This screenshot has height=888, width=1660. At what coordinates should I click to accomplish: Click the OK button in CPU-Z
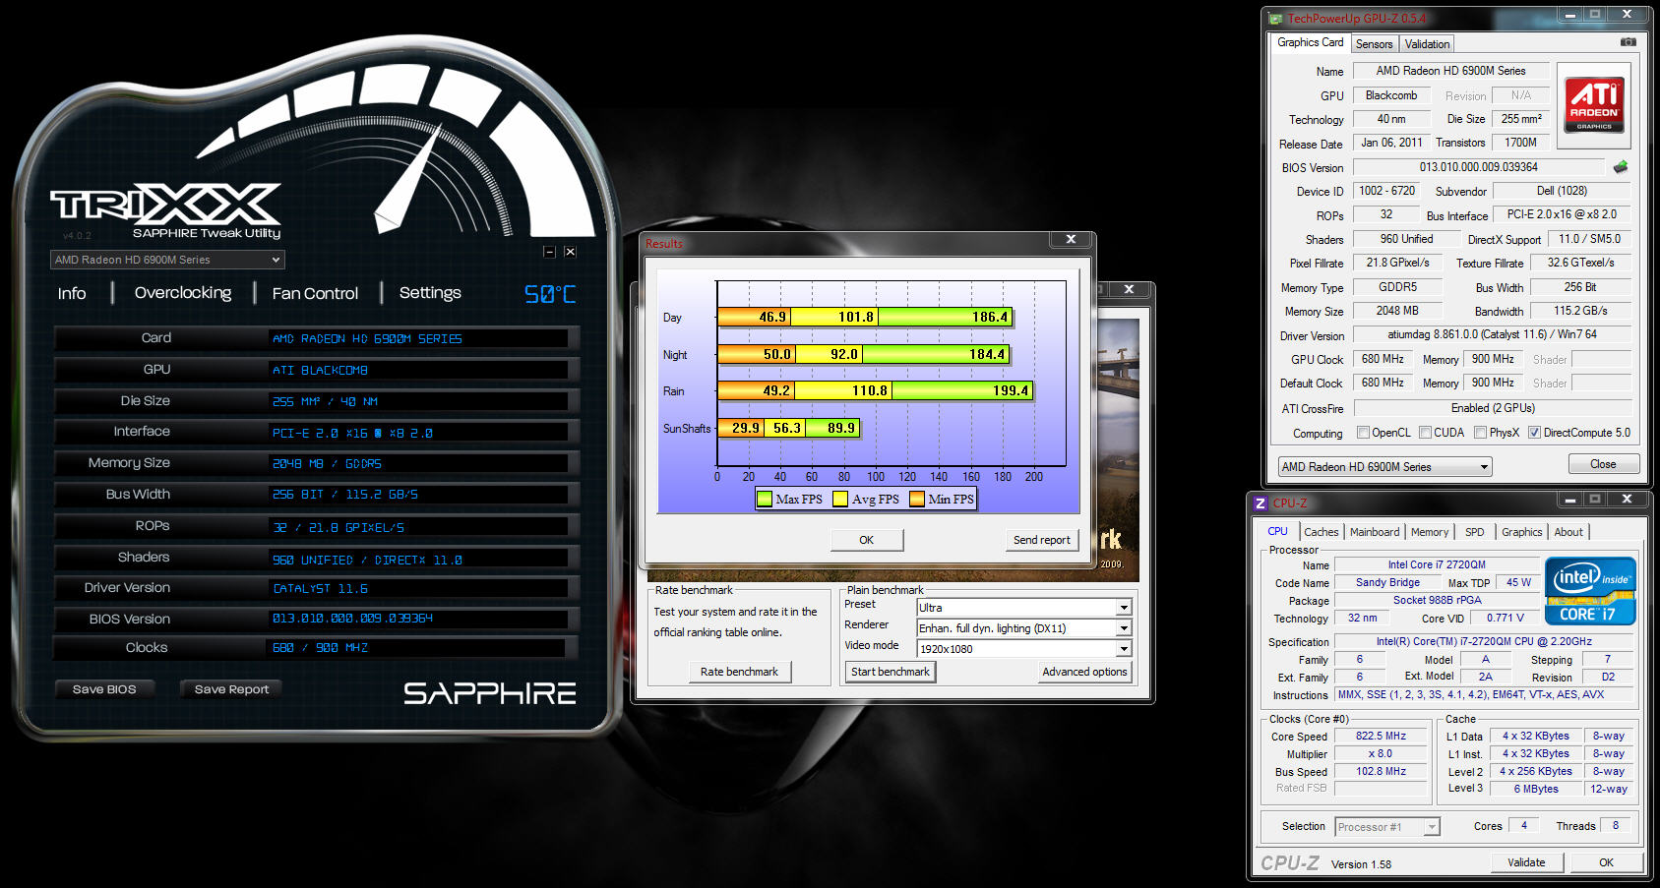[x=1606, y=862]
